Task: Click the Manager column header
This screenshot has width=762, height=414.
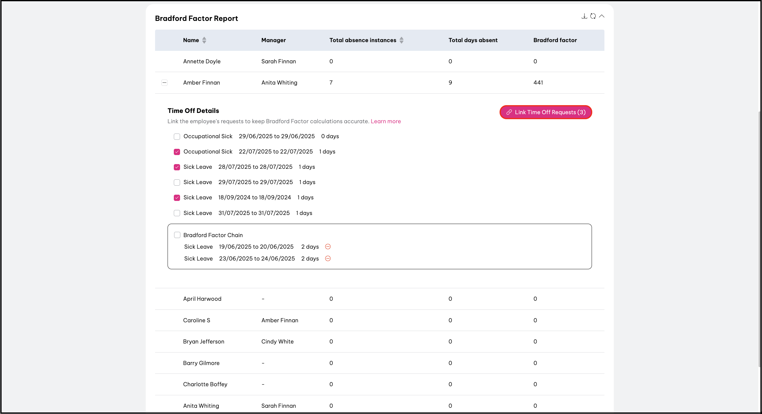Action: click(273, 40)
